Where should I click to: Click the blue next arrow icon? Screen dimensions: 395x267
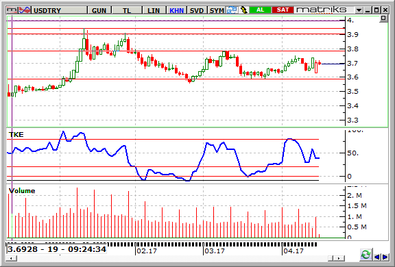click(x=385, y=257)
